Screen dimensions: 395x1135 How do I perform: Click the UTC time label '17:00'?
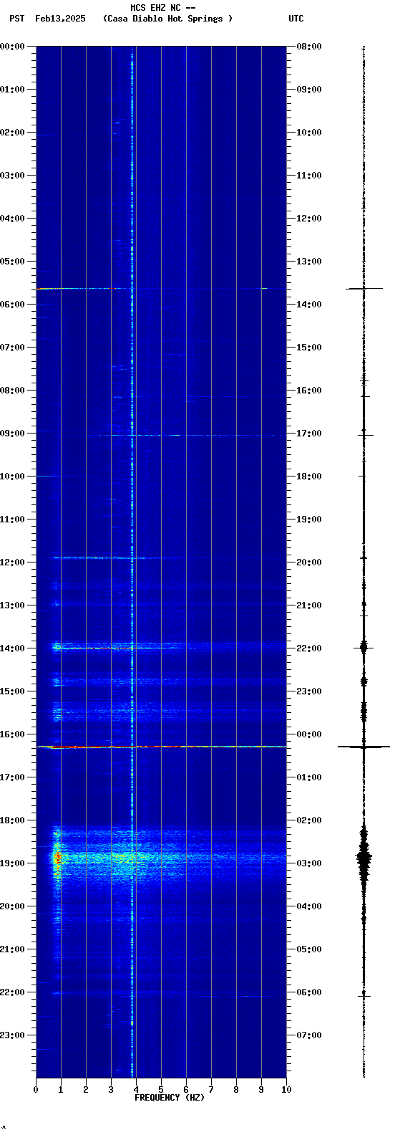coord(309,434)
